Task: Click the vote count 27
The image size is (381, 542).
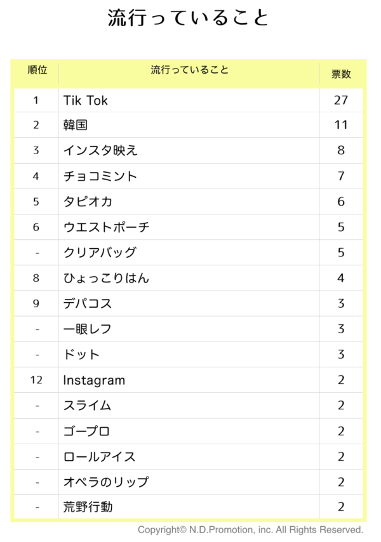Action: [x=341, y=100]
